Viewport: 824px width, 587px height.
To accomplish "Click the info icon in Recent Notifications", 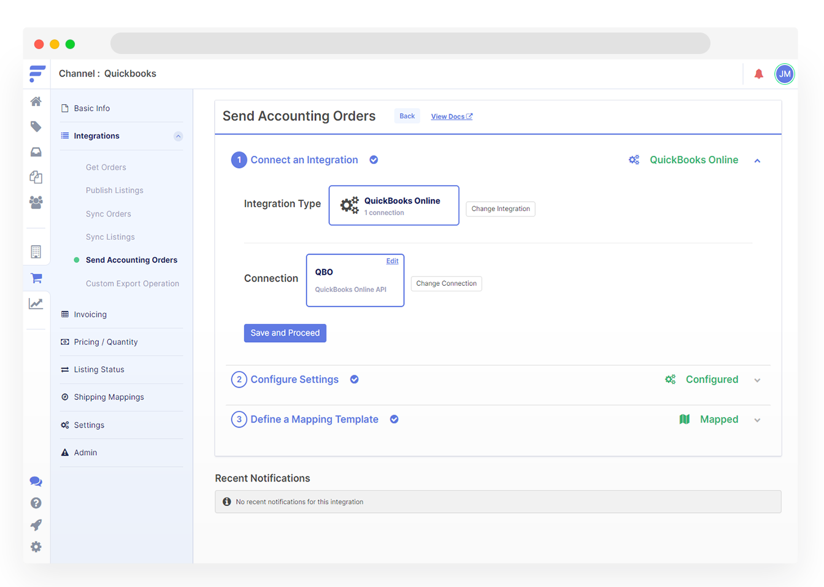I will coord(227,502).
